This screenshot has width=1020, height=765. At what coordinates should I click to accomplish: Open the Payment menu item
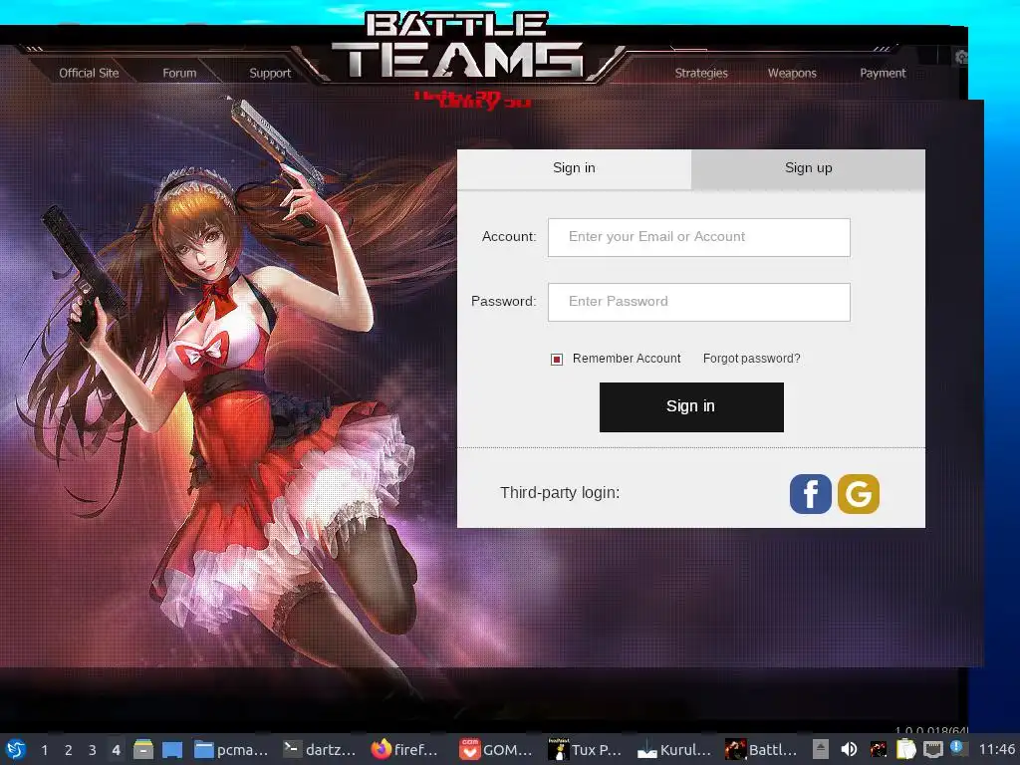click(883, 73)
